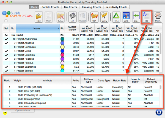Click the Exp. expand icon
The image size is (165, 118).
click(x=136, y=17)
